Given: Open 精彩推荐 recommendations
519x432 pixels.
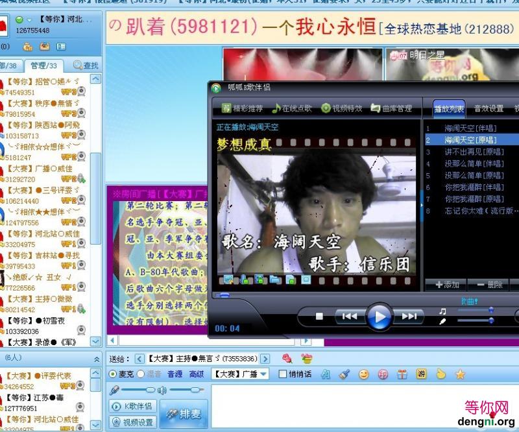Looking at the screenshot, I should click(x=243, y=108).
